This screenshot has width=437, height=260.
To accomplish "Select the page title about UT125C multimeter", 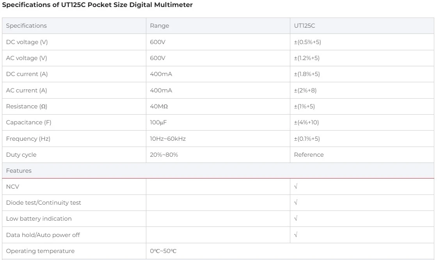I will pyautogui.click(x=98, y=5).
